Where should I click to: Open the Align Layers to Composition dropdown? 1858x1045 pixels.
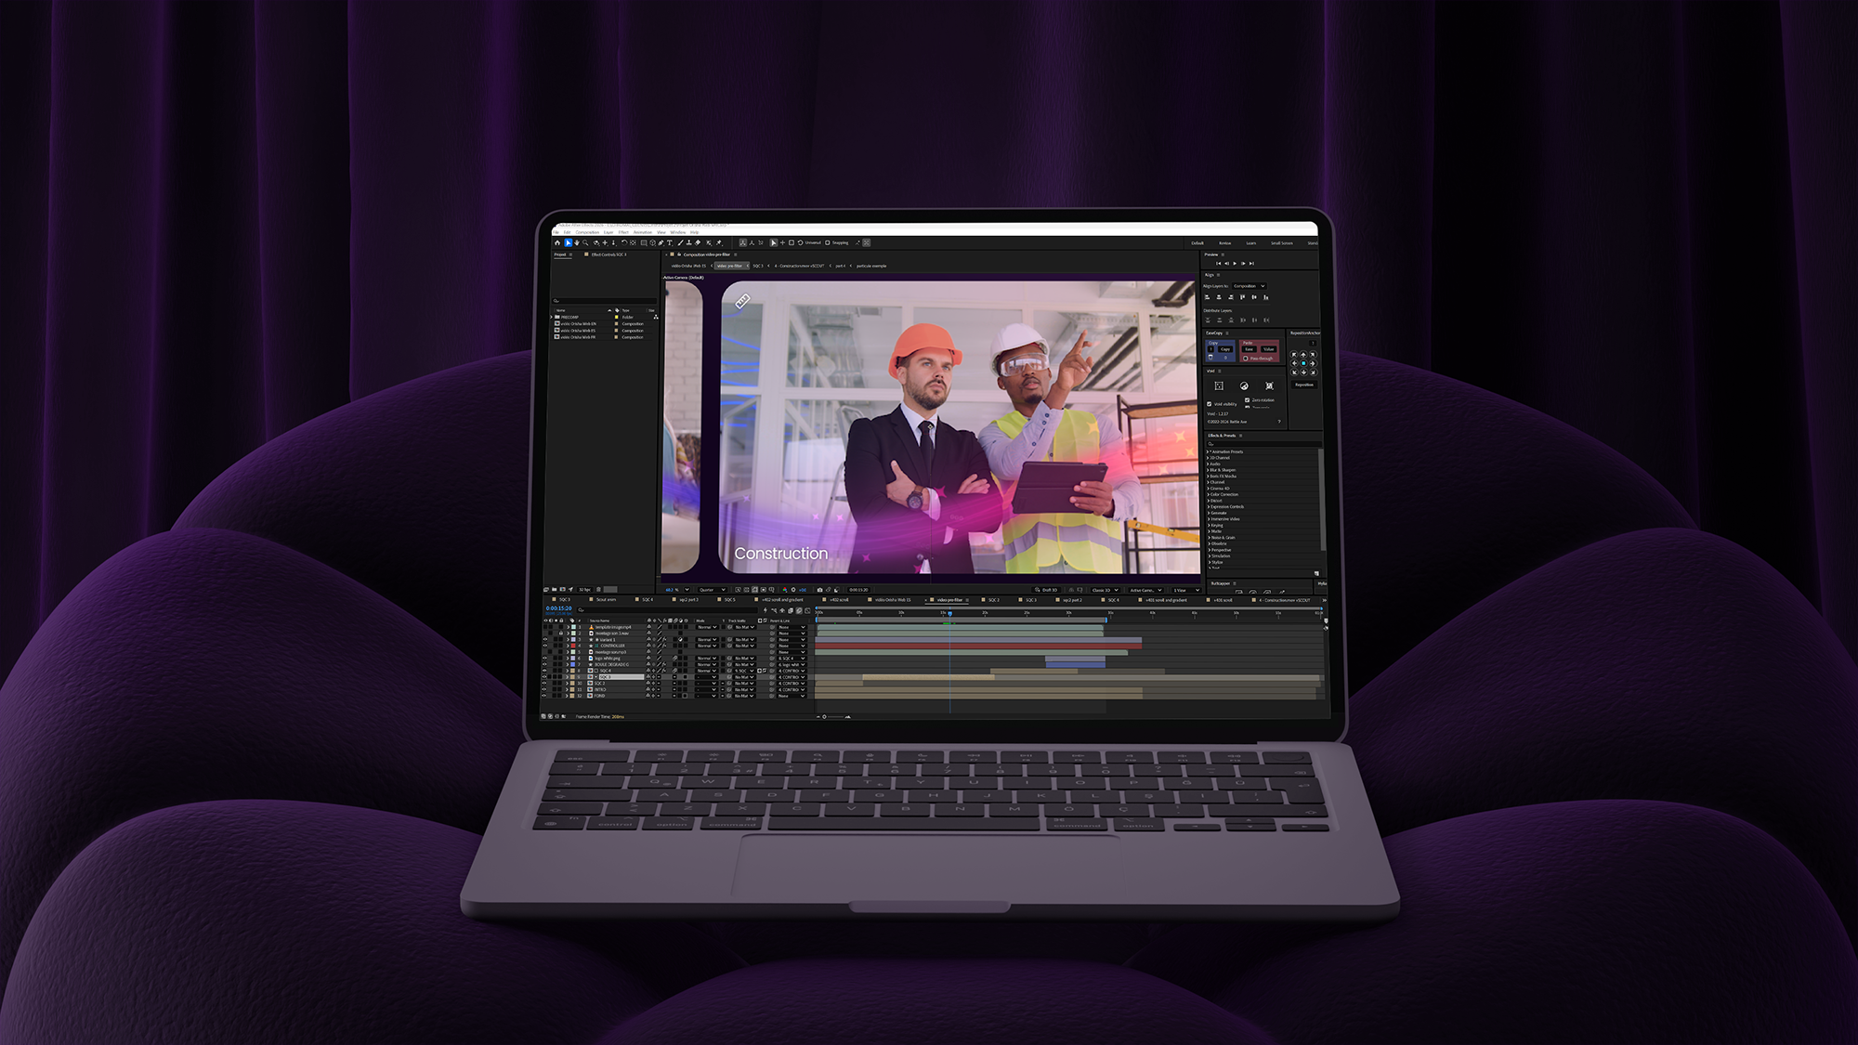coord(1249,286)
